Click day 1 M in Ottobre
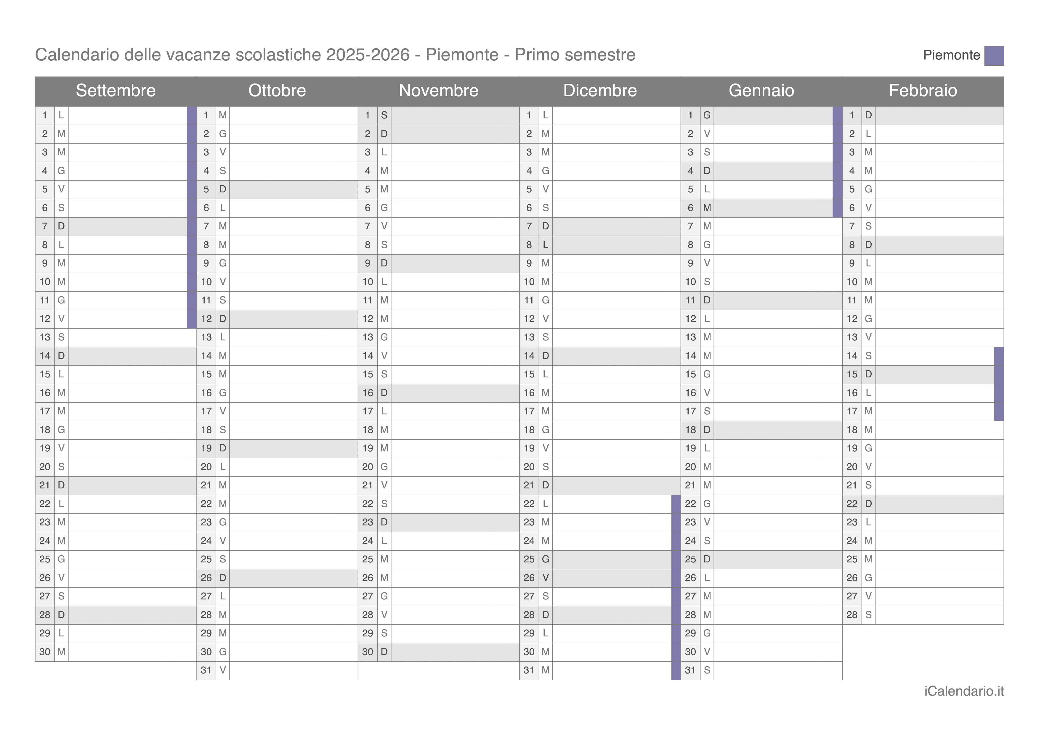This screenshot has height=735, width=1039. point(277,115)
